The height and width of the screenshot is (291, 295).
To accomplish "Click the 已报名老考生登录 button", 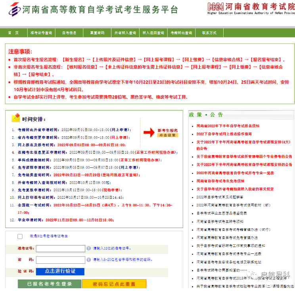I will 50,284.
